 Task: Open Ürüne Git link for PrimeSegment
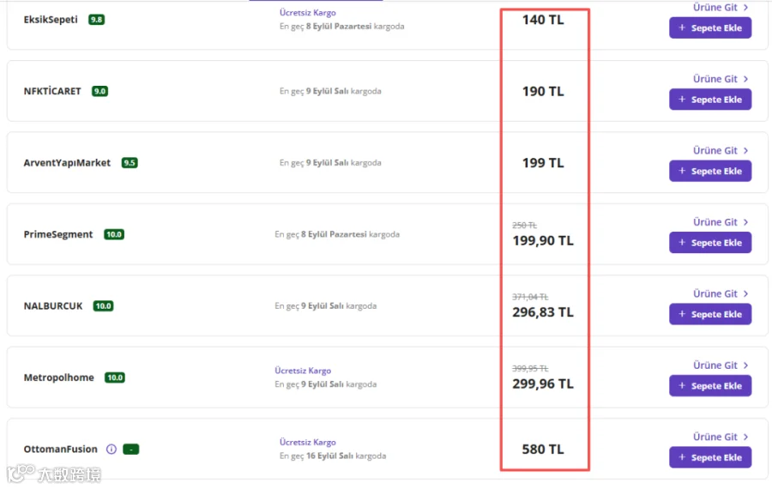point(721,222)
